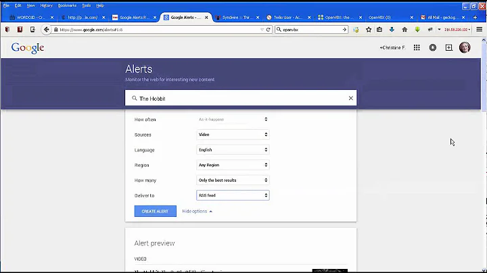Open the proxy IP address dropdown
487x273 pixels.
click(457, 30)
